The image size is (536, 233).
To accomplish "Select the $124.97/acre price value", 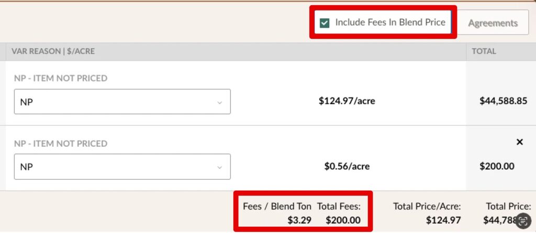I will pyautogui.click(x=347, y=101).
